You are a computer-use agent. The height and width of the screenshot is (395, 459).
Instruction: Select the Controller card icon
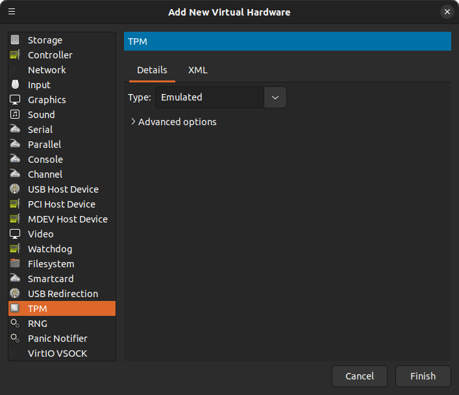point(15,55)
